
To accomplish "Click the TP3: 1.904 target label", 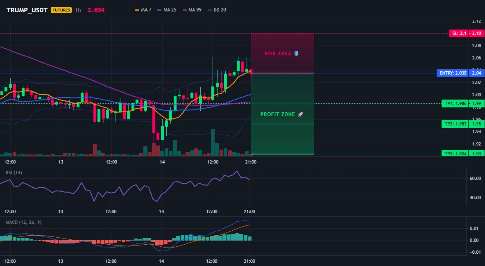I will tap(456, 154).
